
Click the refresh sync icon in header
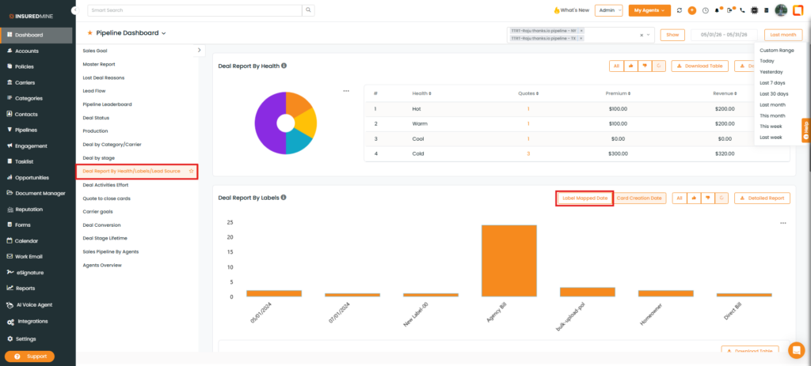679,10
